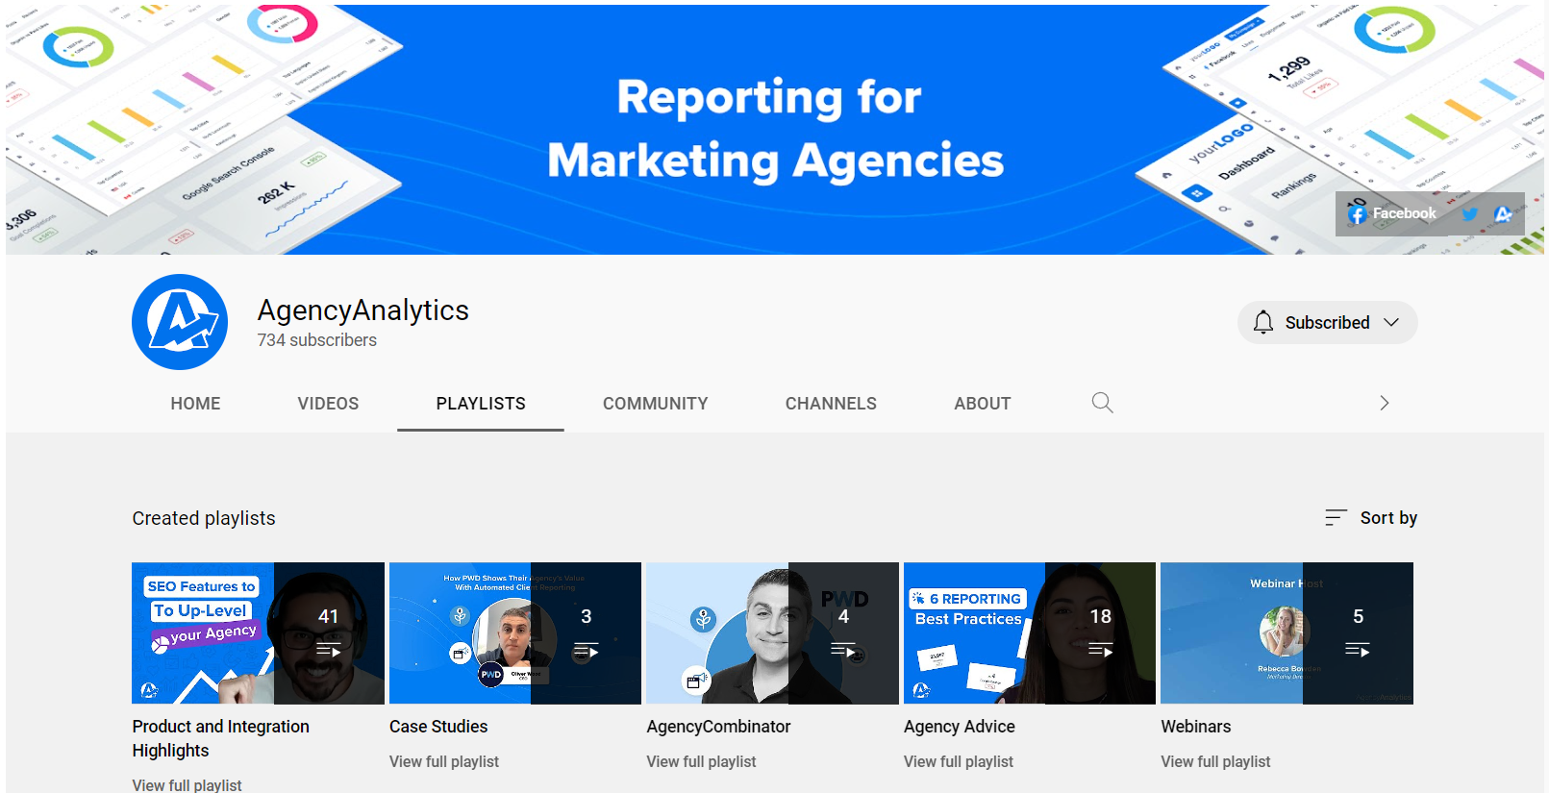Open Product and Integration Highlights playlist thumbnail

(258, 633)
